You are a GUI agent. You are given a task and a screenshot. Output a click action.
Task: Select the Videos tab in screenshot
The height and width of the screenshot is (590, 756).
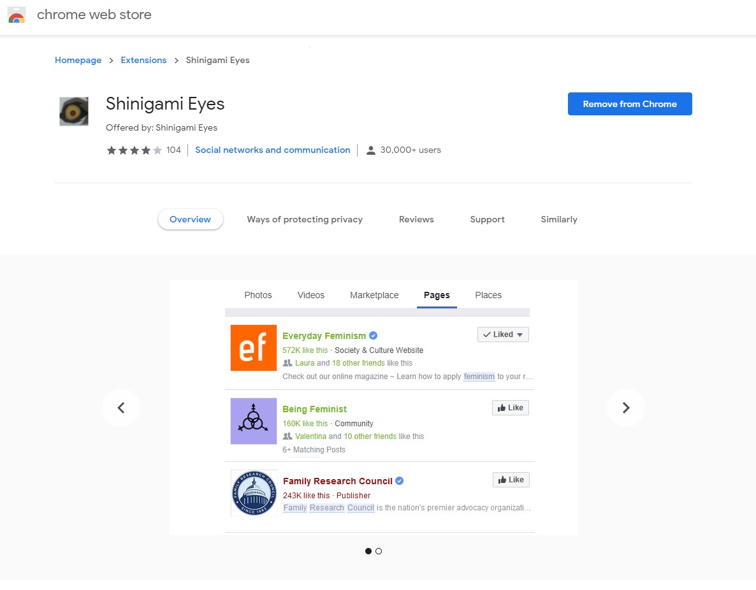311,295
